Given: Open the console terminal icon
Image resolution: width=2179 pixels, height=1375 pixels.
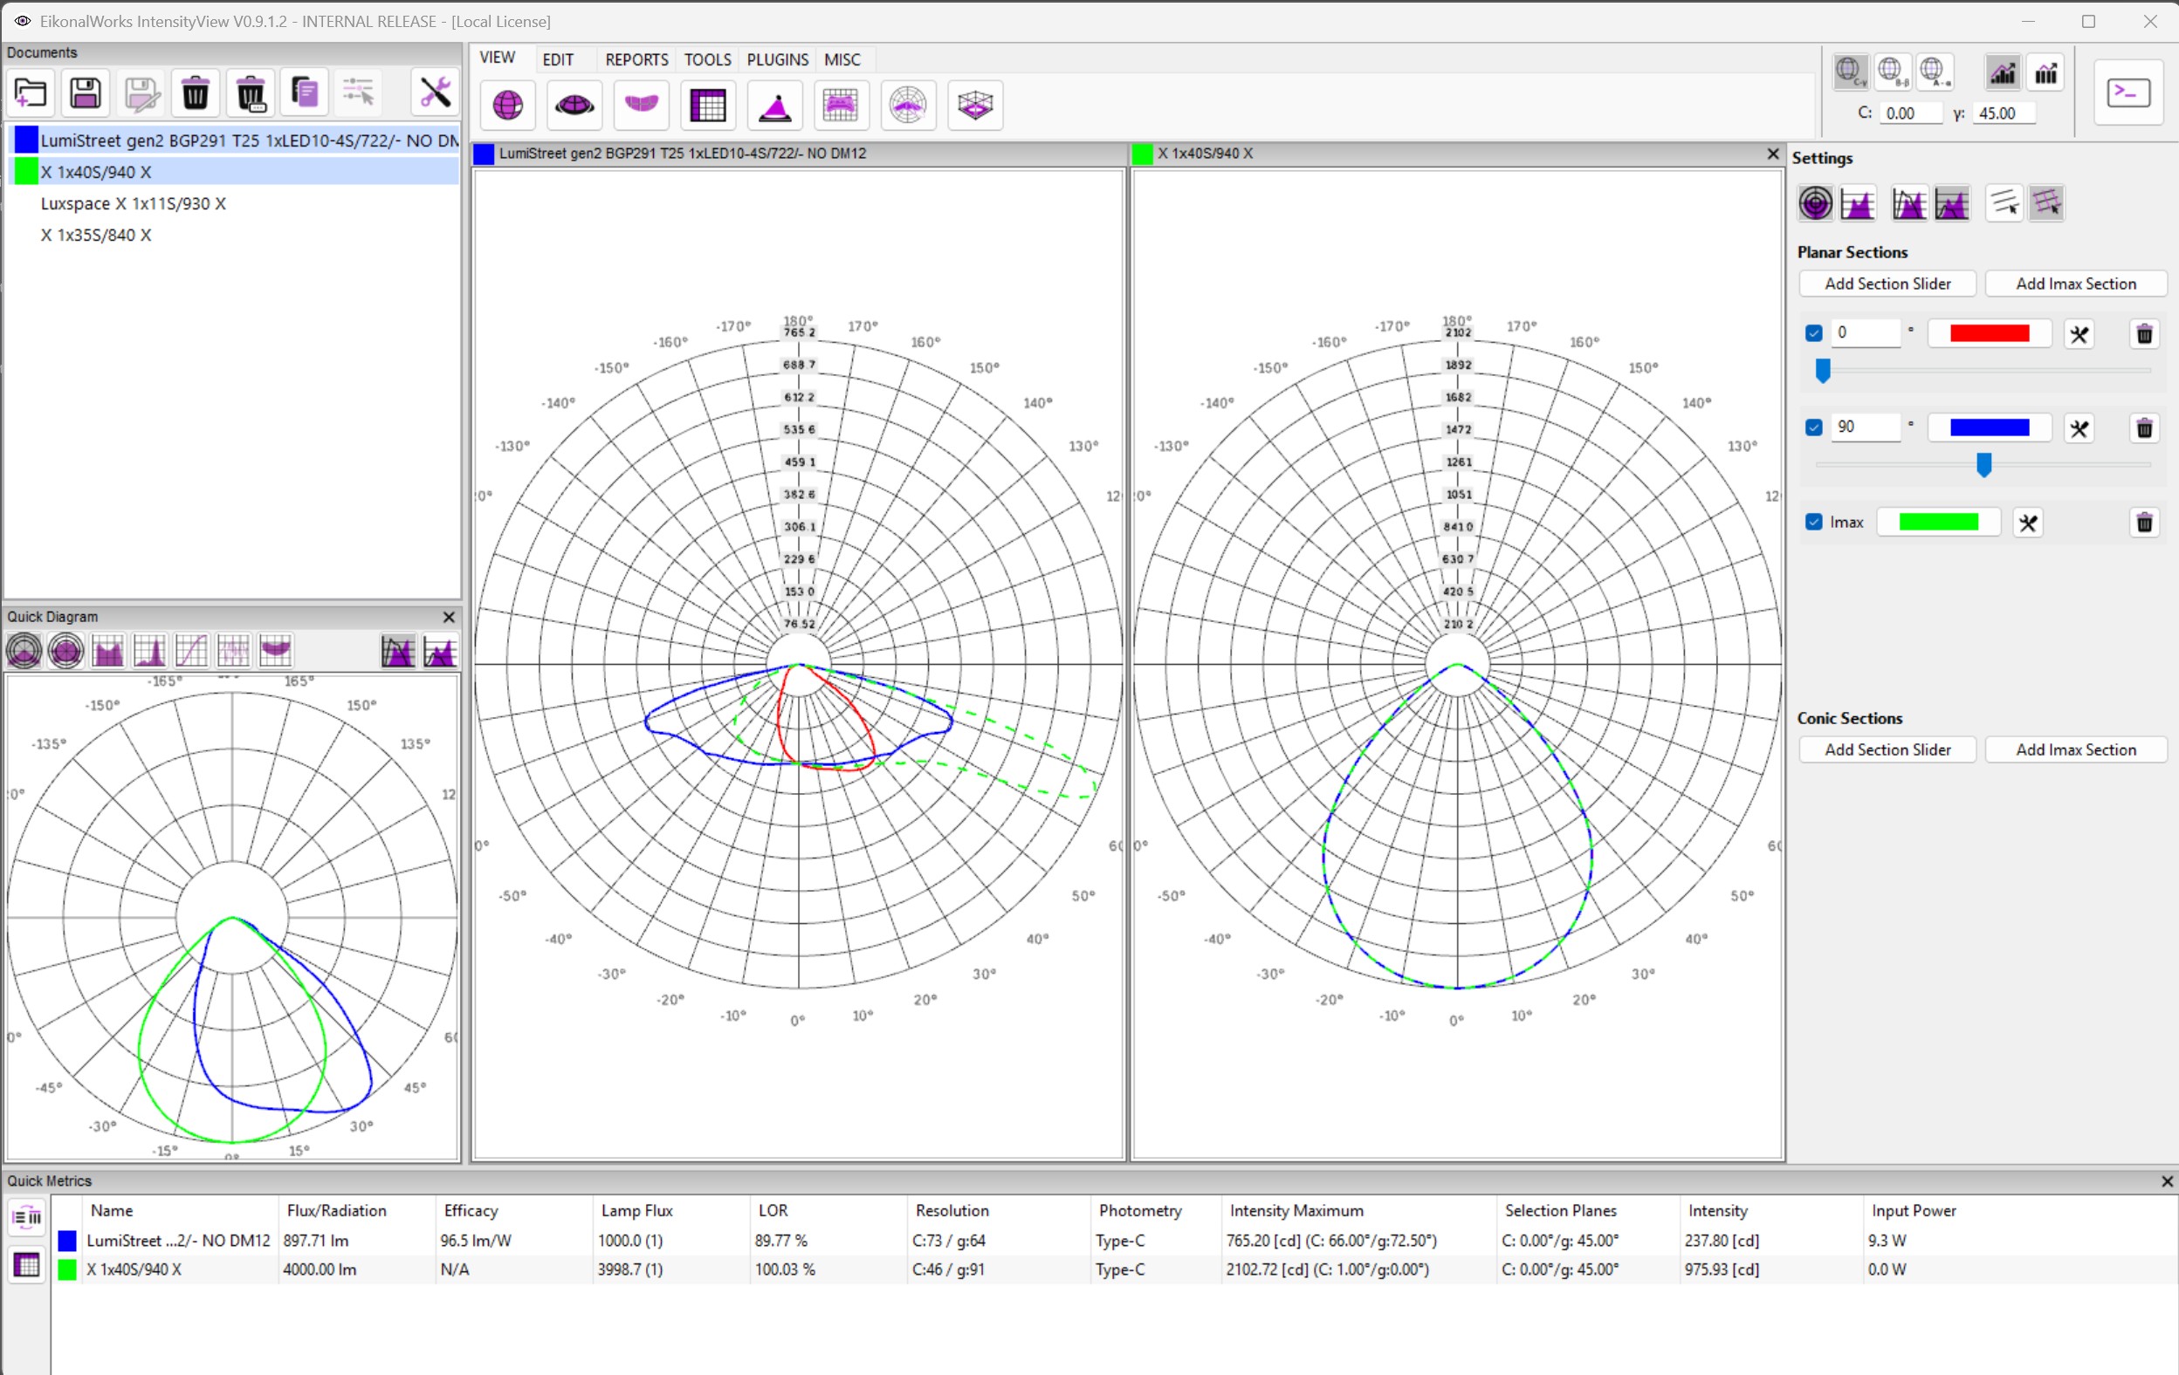Looking at the screenshot, I should [2128, 93].
